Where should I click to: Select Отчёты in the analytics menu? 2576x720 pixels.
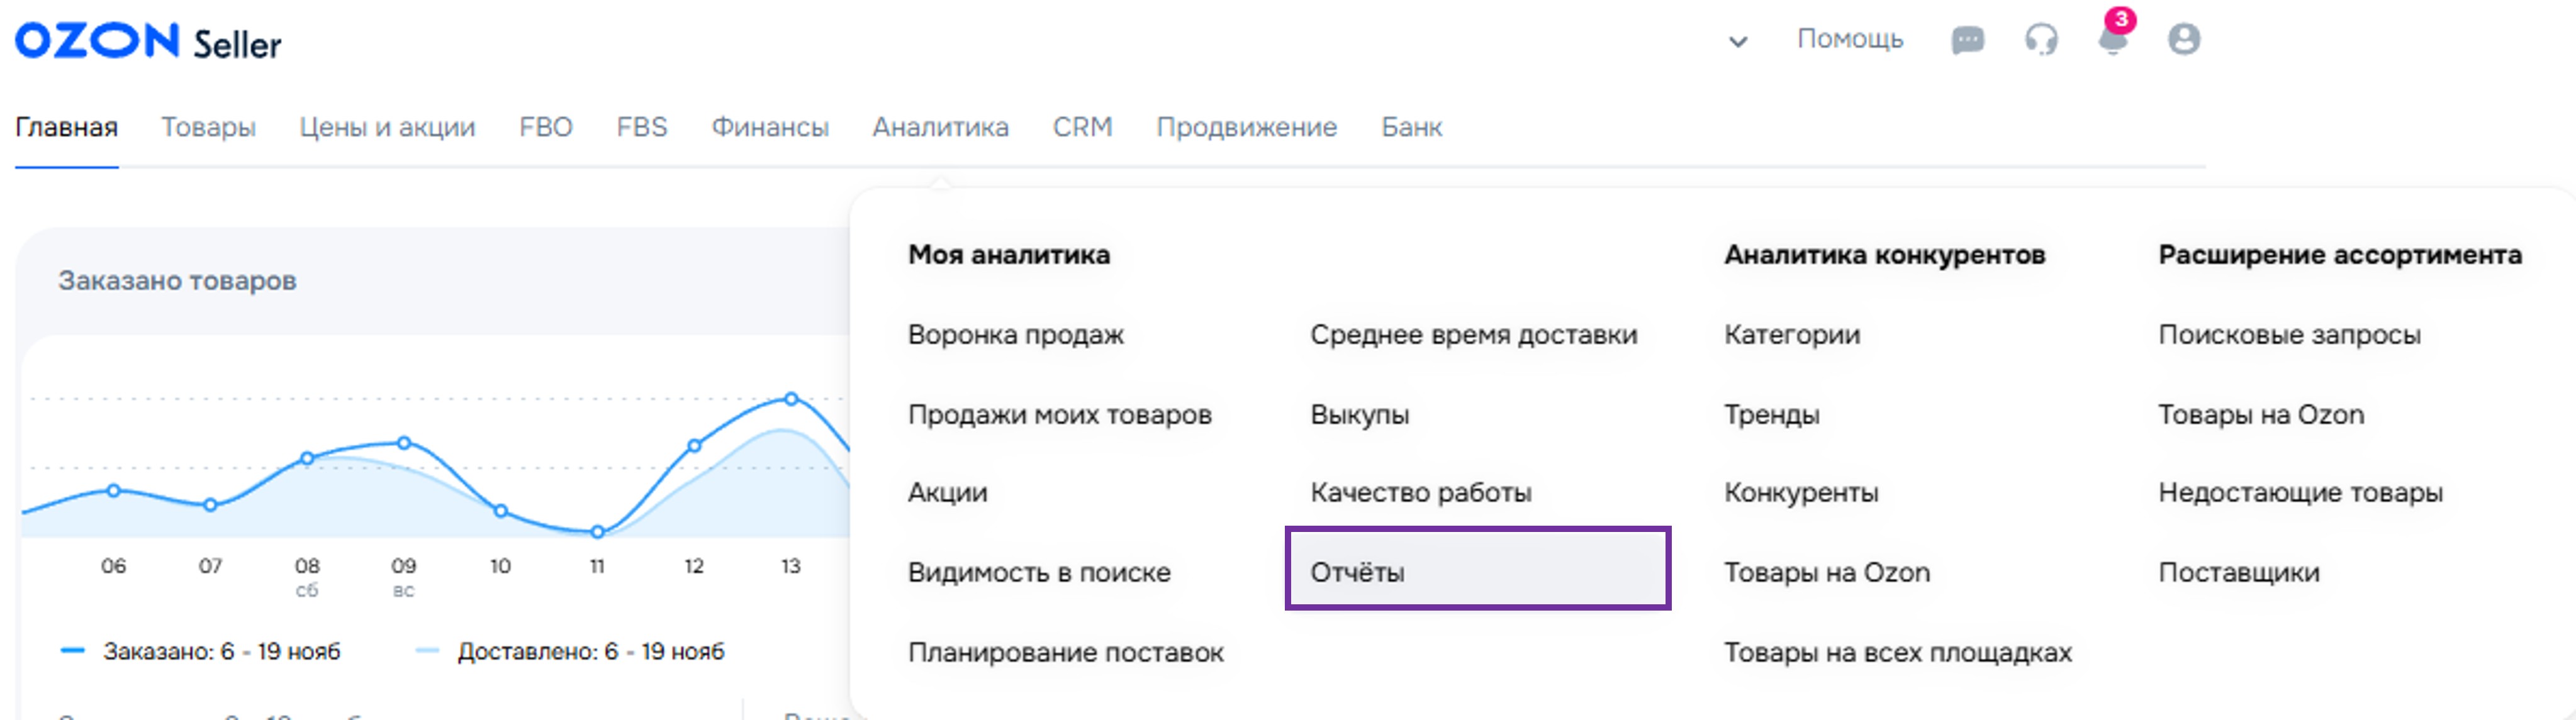point(1357,572)
